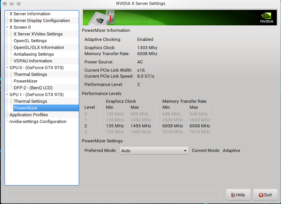Maximize the window using the titlebar up-arrow
Image resolution: width=281 pixels, height=204 pixels.
19,3
